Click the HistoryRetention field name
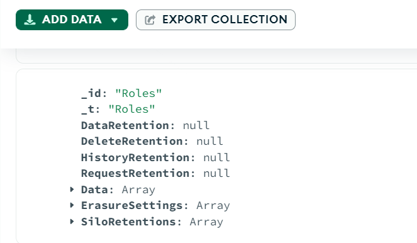Image resolution: width=417 pixels, height=243 pixels. click(x=135, y=157)
